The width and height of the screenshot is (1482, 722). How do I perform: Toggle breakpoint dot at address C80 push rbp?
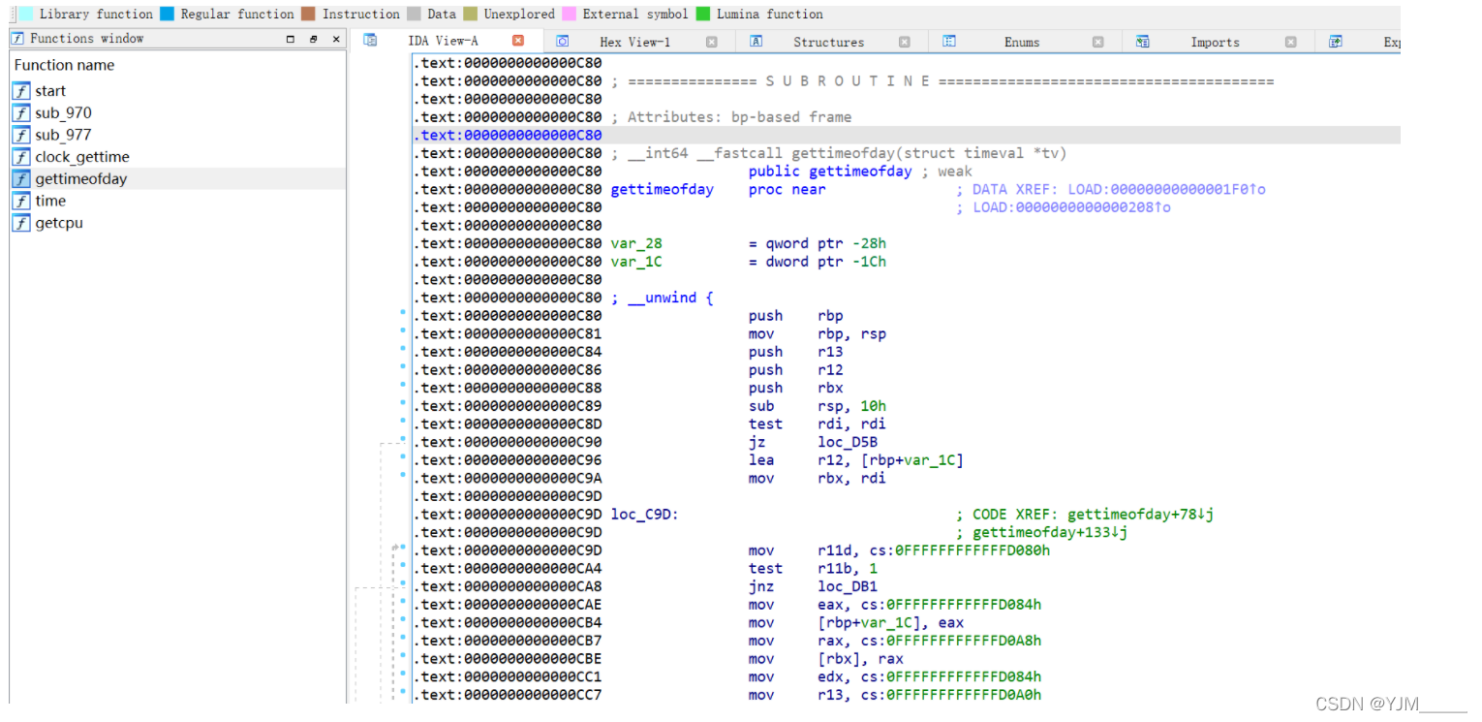pyautogui.click(x=402, y=314)
